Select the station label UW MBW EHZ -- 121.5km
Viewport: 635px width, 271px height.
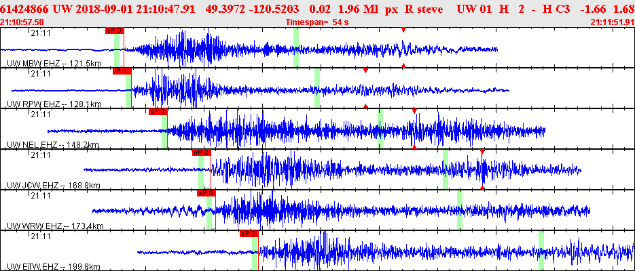point(54,64)
